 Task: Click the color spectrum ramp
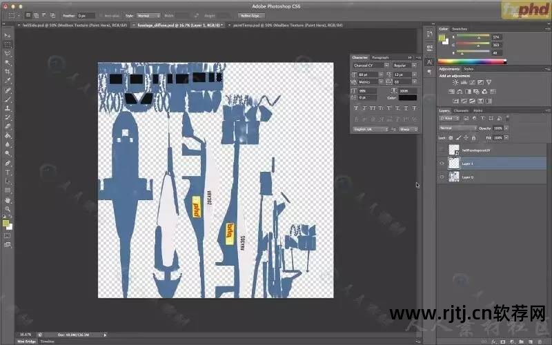[x=472, y=61]
